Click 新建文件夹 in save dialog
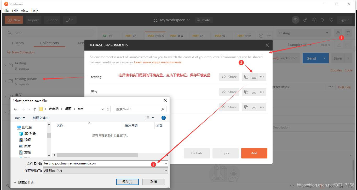The height and width of the screenshot is (190, 357). [41, 118]
